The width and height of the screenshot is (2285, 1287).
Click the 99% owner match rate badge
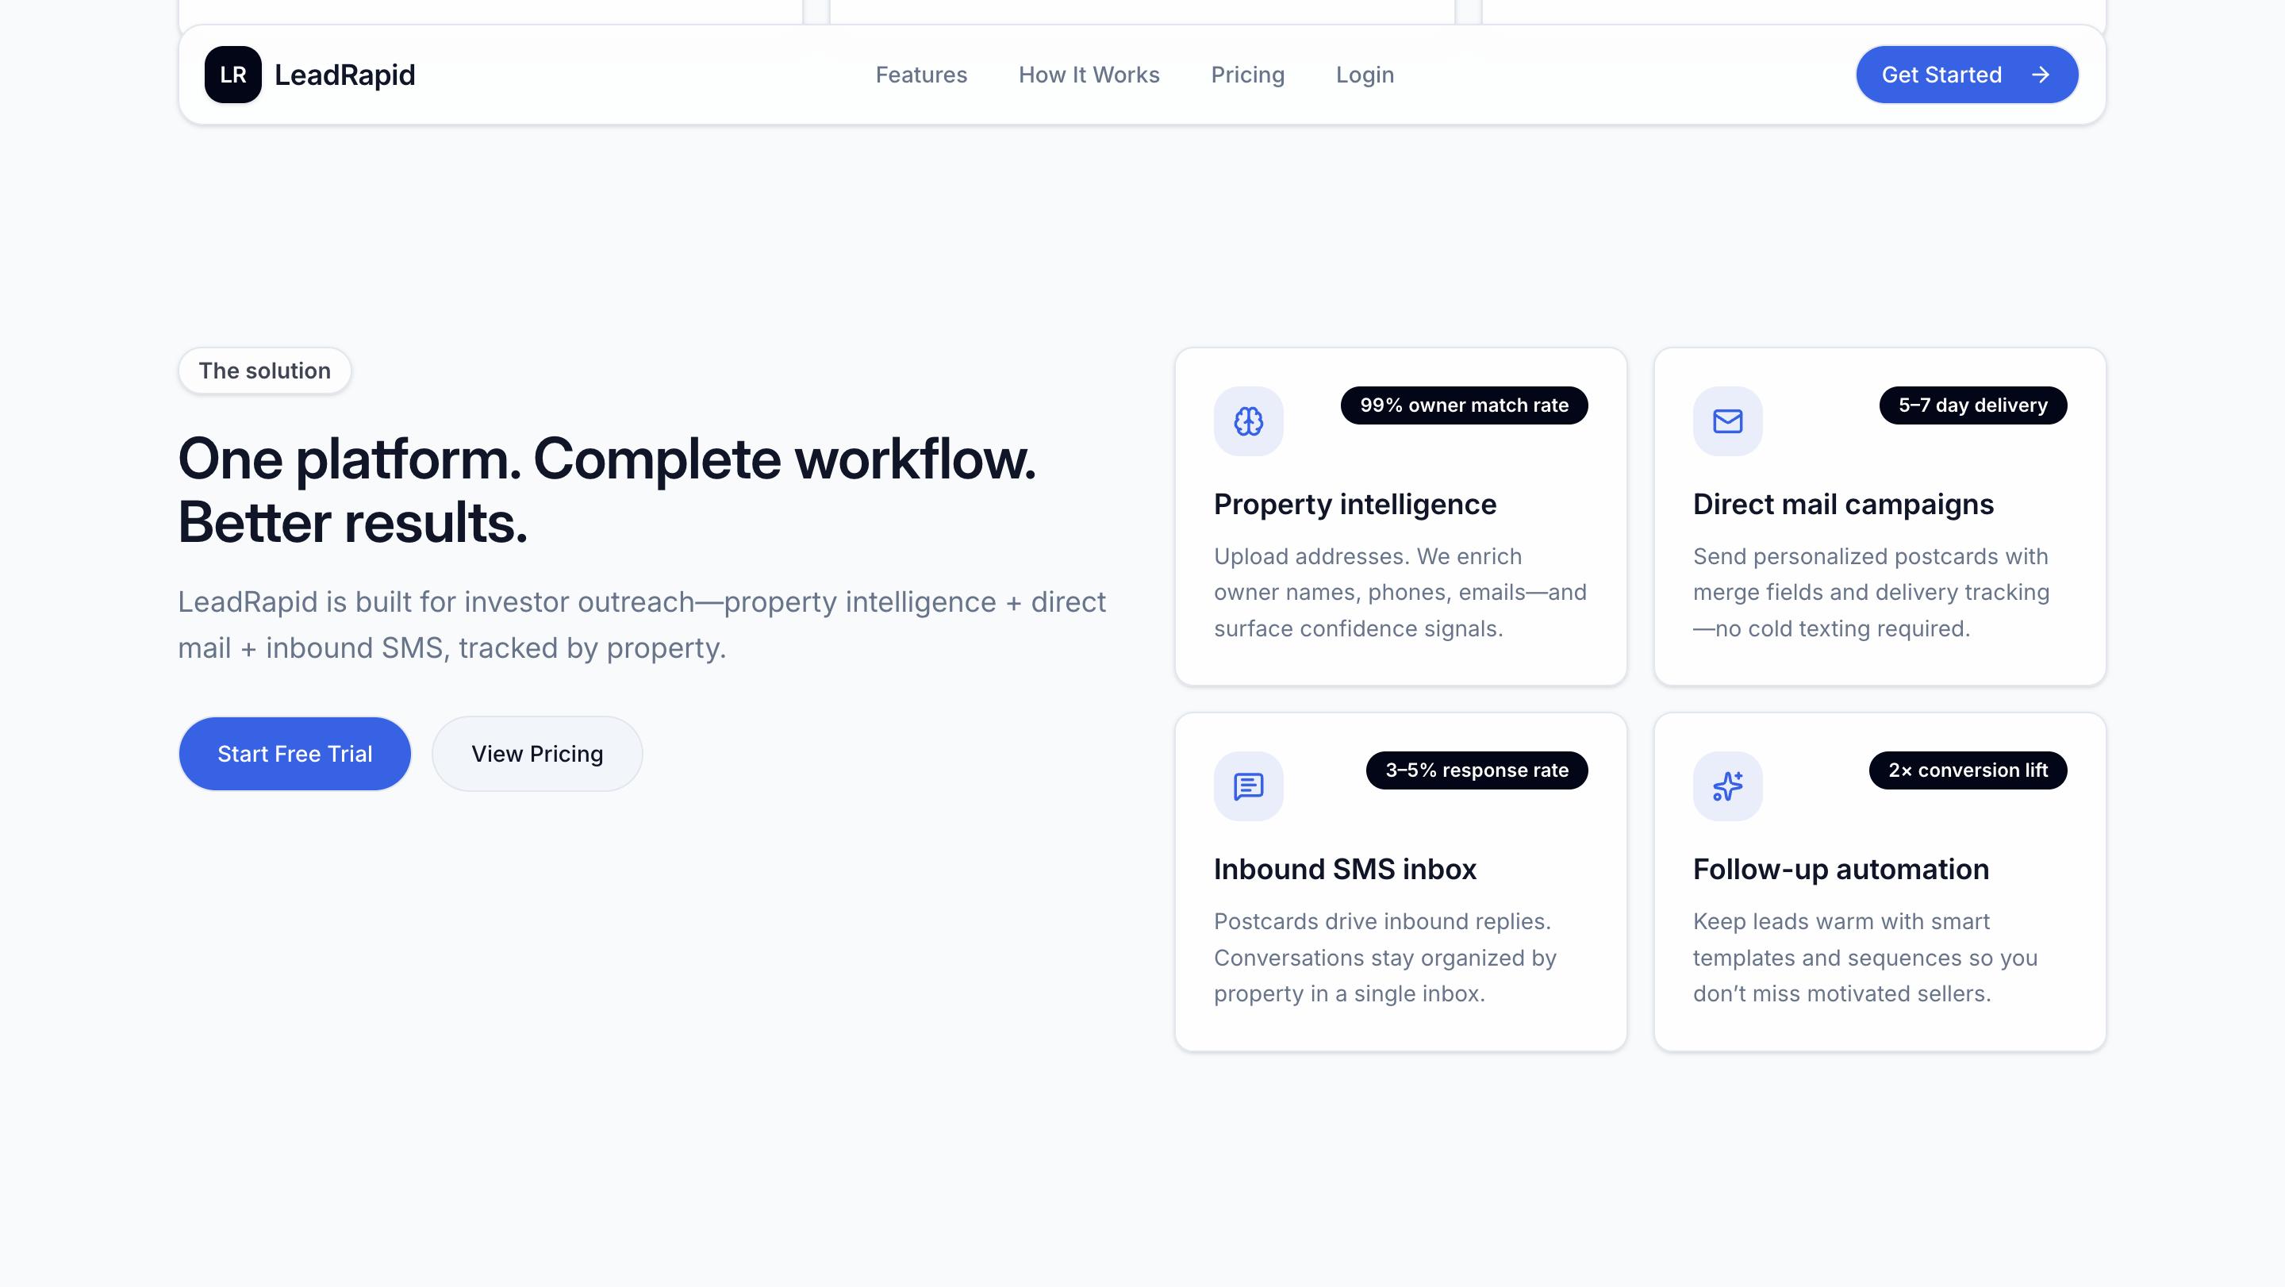[1464, 405]
